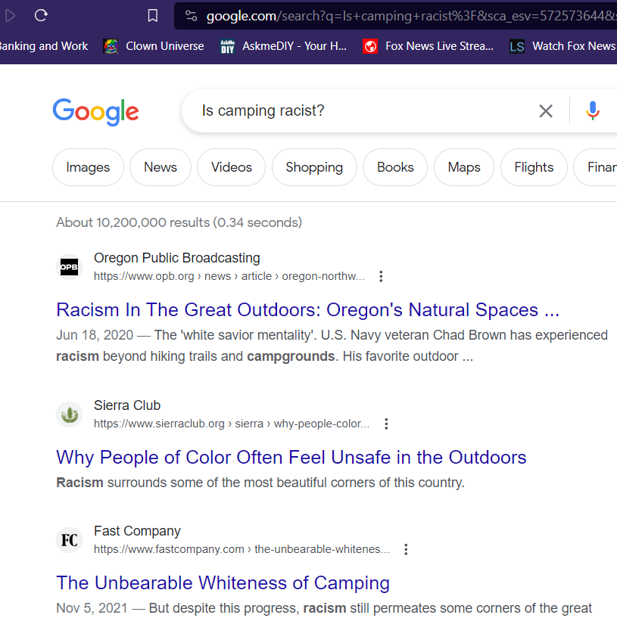Clear the search query with X icon
Image resolution: width=617 pixels, height=618 pixels.
(x=545, y=111)
